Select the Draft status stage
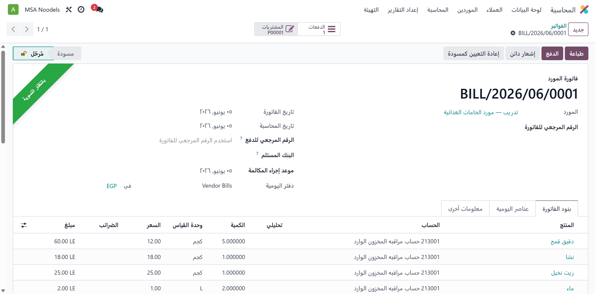Image resolution: width=595 pixels, height=294 pixels. (66, 53)
